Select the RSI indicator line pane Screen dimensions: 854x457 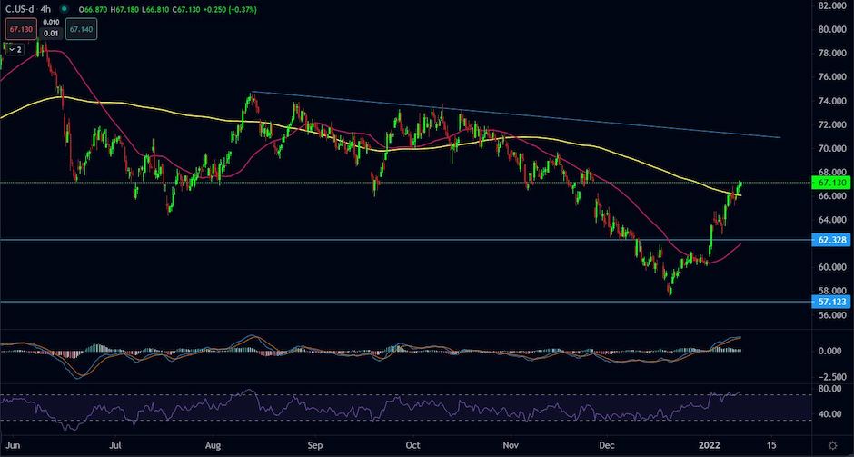pos(406,407)
